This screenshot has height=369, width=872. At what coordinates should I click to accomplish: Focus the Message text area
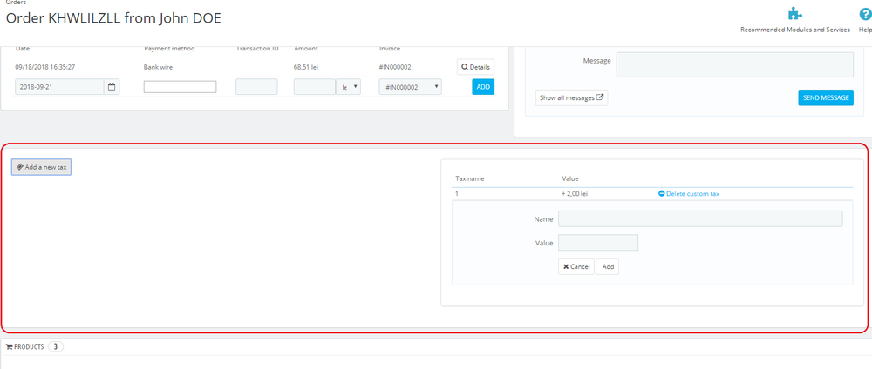click(x=734, y=65)
